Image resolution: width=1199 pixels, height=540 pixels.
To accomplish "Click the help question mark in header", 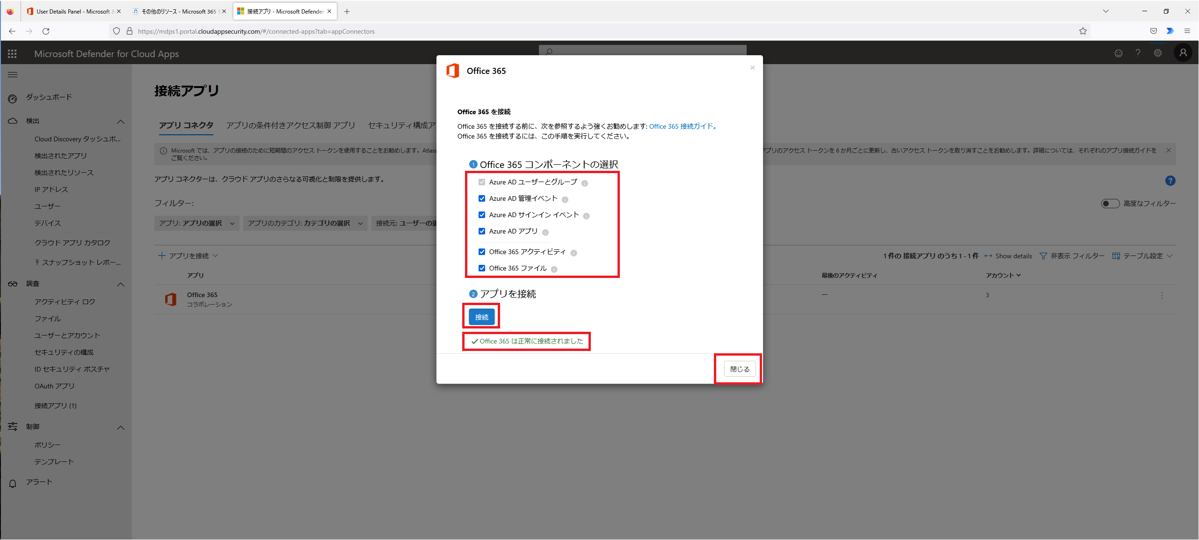I will point(1138,53).
